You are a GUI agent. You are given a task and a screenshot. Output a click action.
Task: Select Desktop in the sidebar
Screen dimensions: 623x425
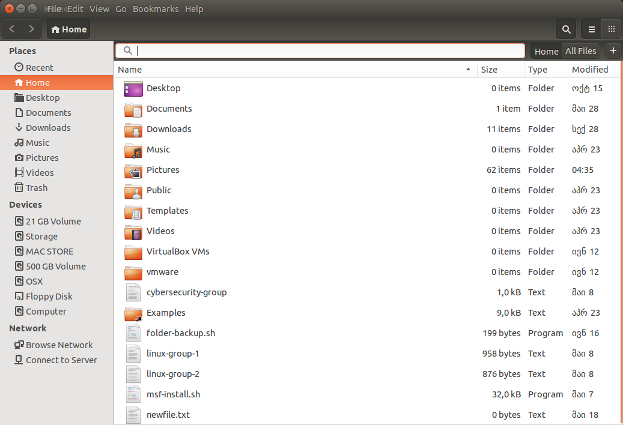[56, 98]
